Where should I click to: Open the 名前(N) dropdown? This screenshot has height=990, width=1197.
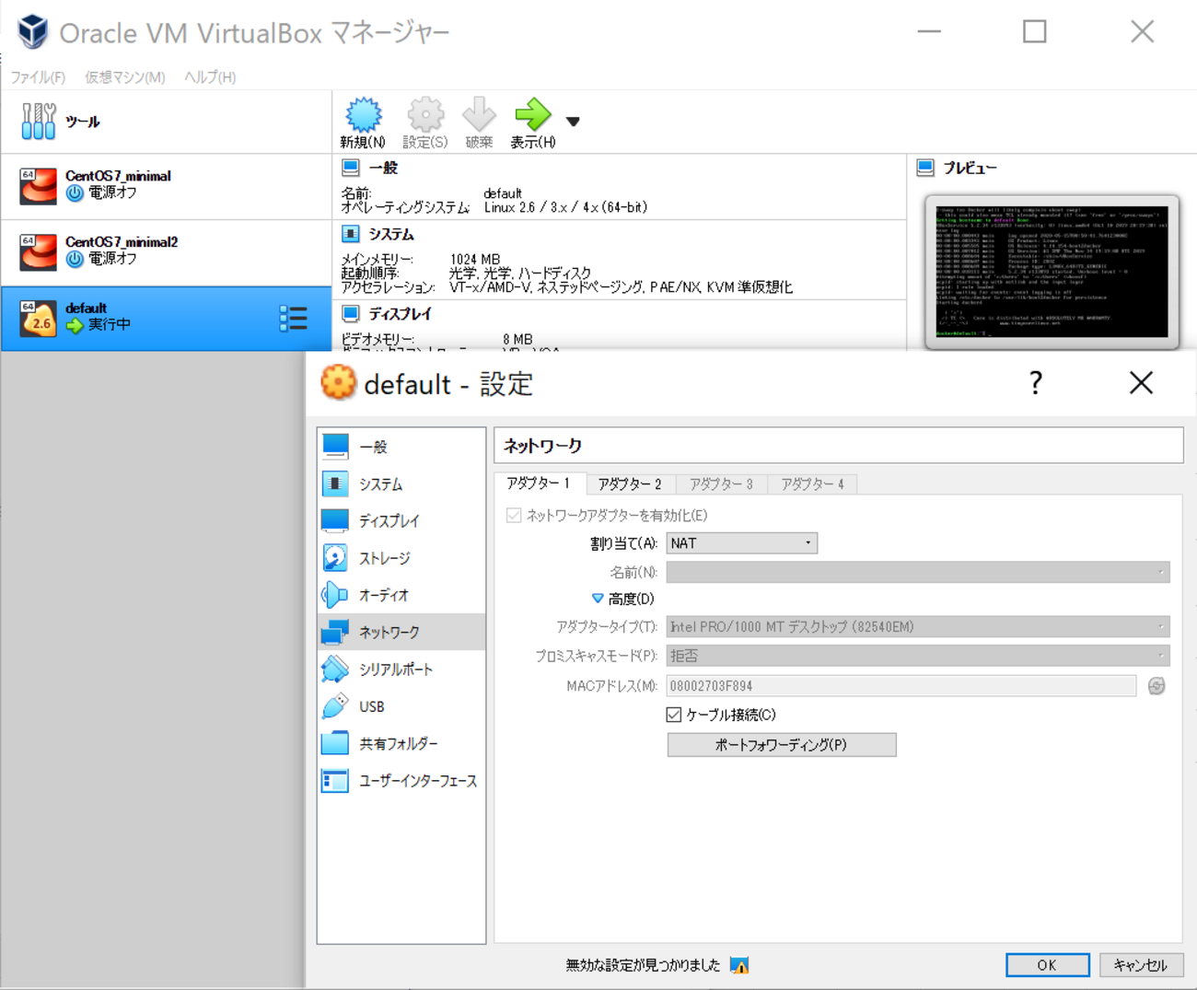click(x=918, y=572)
